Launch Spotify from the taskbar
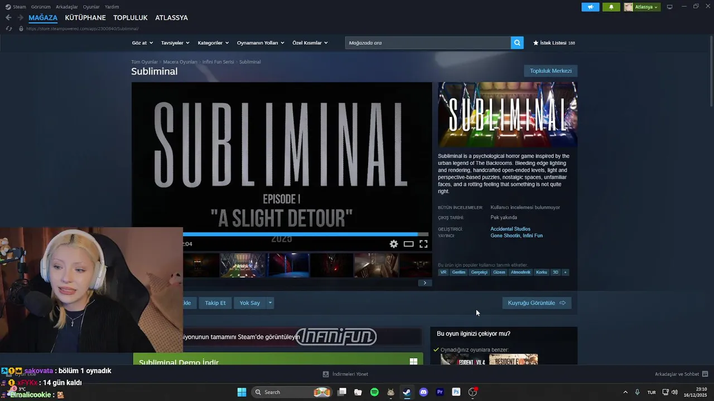This screenshot has height=401, width=714. coord(374,392)
